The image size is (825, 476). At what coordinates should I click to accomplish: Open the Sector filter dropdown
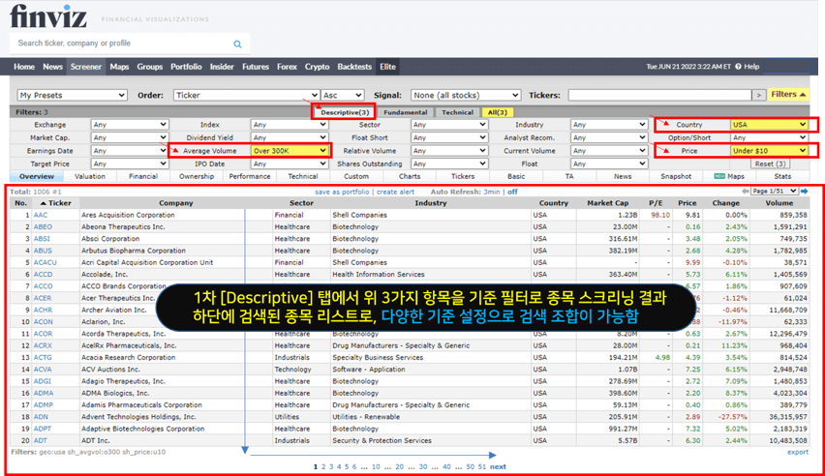[449, 125]
